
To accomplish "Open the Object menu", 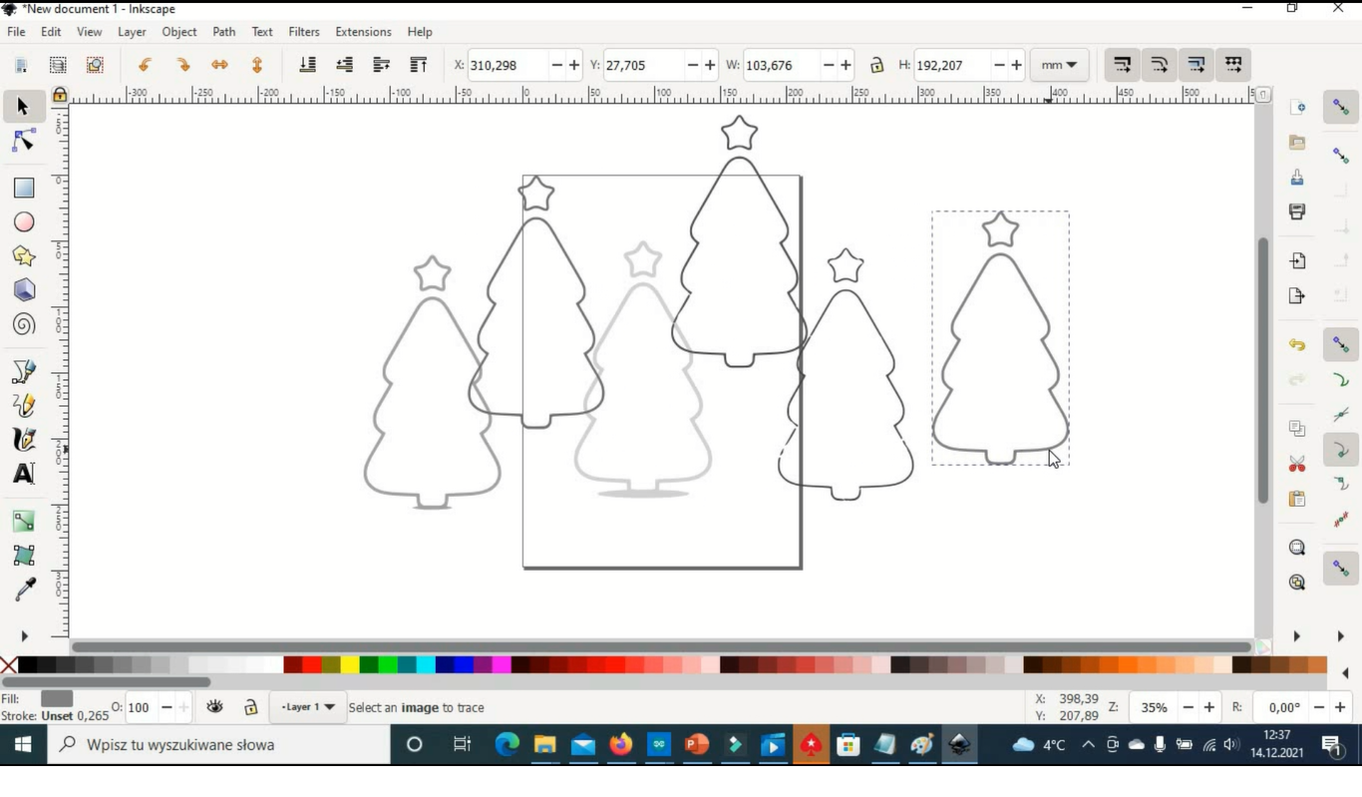I will point(179,32).
